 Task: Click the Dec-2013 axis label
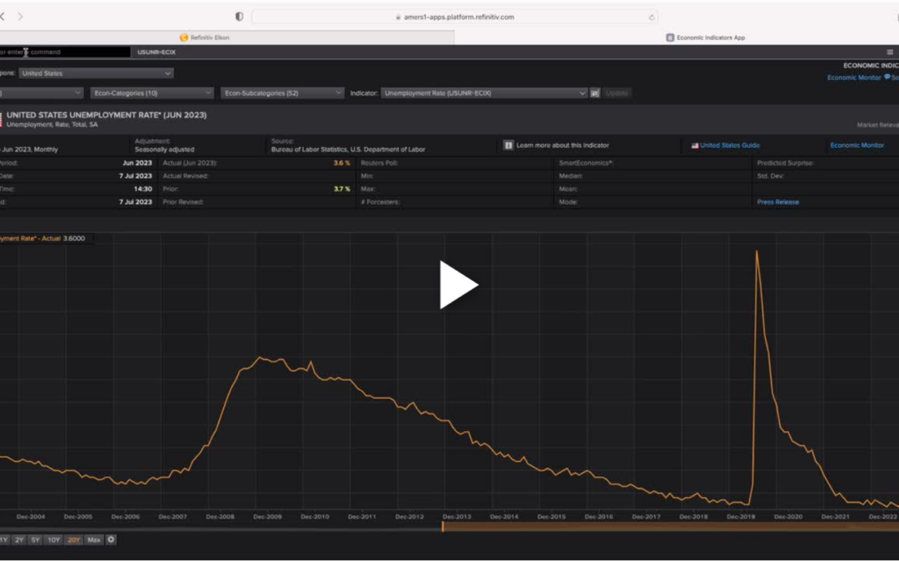tap(456, 516)
